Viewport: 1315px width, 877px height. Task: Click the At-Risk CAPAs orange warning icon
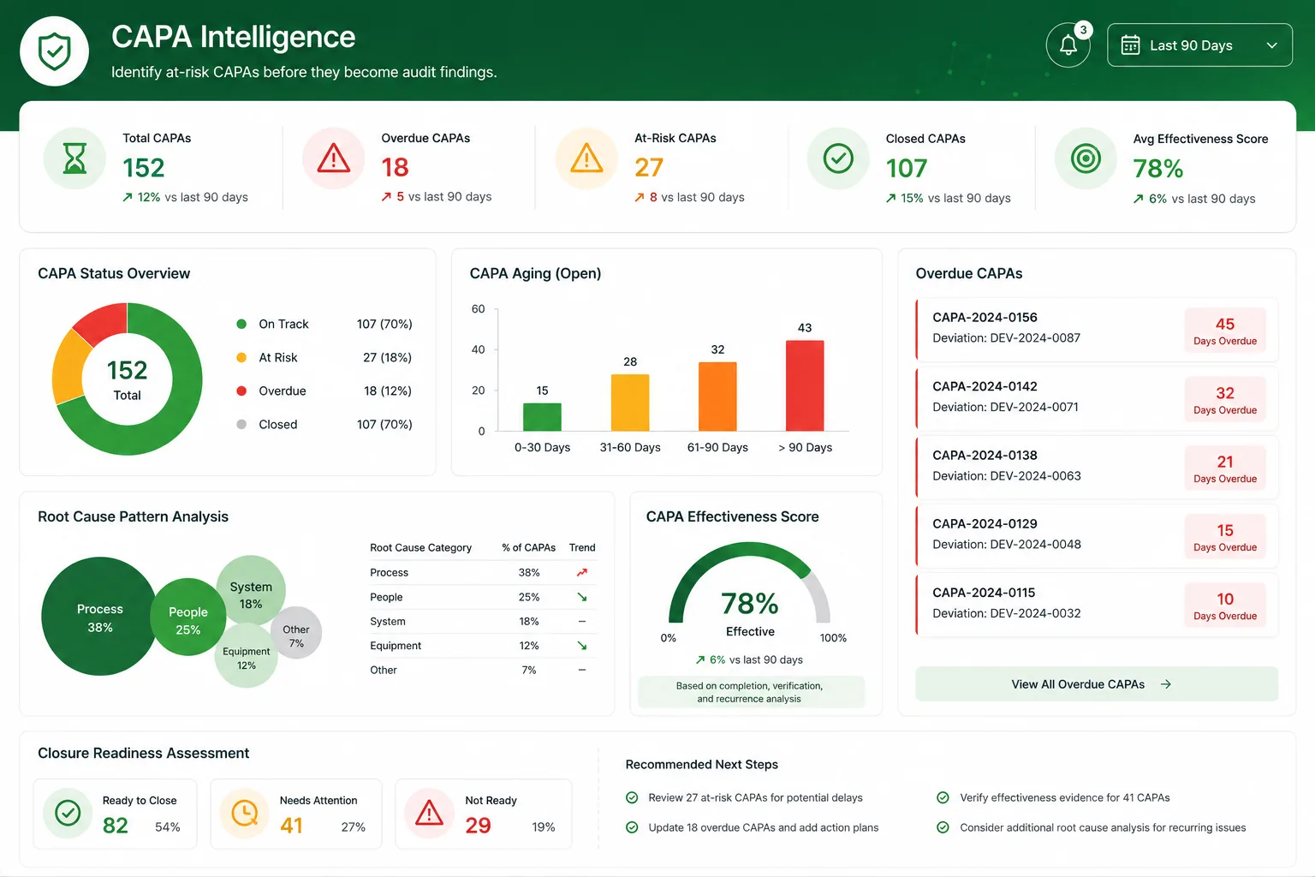pos(587,158)
